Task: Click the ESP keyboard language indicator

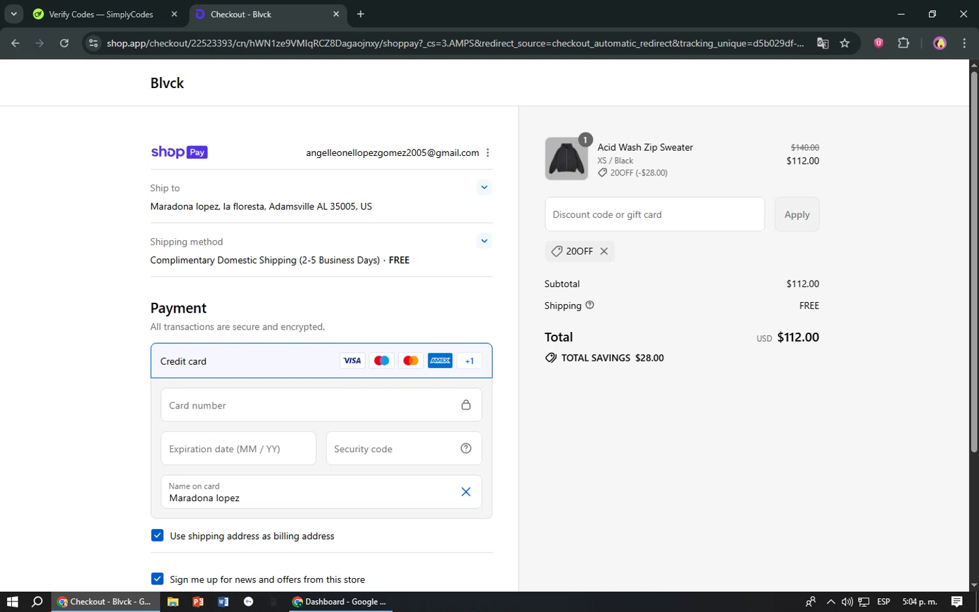Action: point(884,602)
